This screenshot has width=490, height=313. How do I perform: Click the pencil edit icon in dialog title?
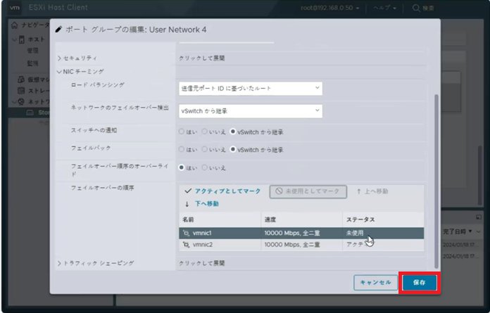pos(58,30)
